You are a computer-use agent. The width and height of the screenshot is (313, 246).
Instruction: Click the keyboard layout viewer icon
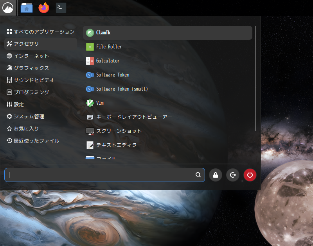point(90,117)
